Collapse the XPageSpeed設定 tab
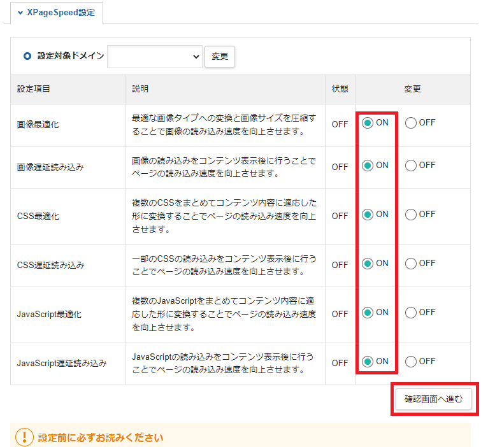The height and width of the screenshot is (447, 481). 57,13
